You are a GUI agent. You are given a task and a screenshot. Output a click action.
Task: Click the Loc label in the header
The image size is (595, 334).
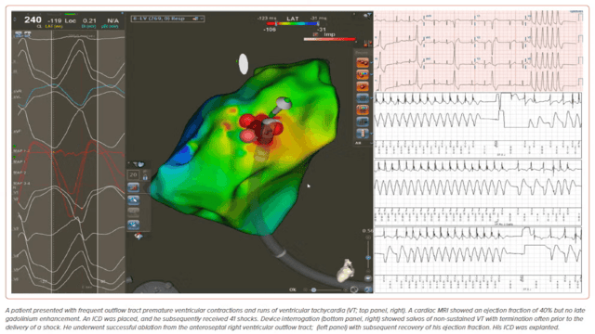click(x=71, y=20)
